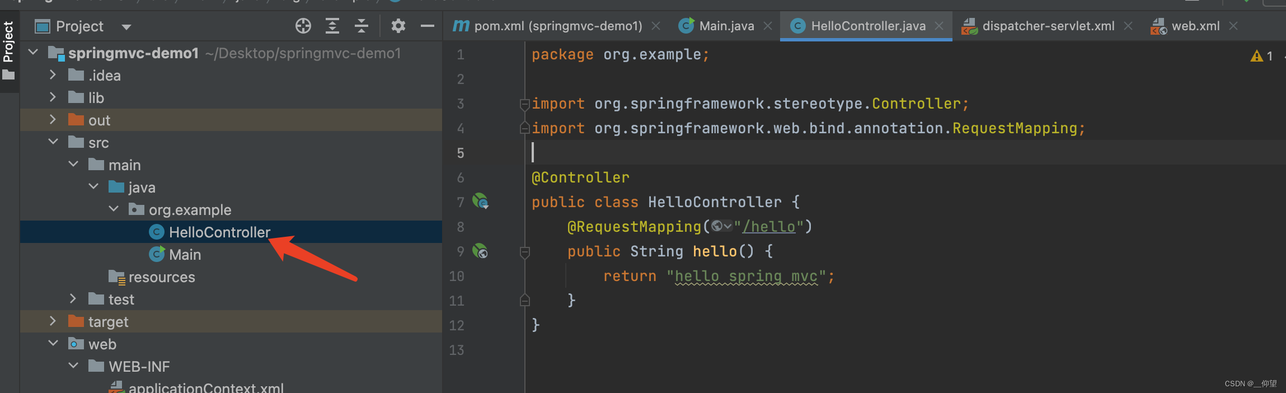Click the Select Opened File target icon
The image size is (1286, 393).
pos(303,26)
